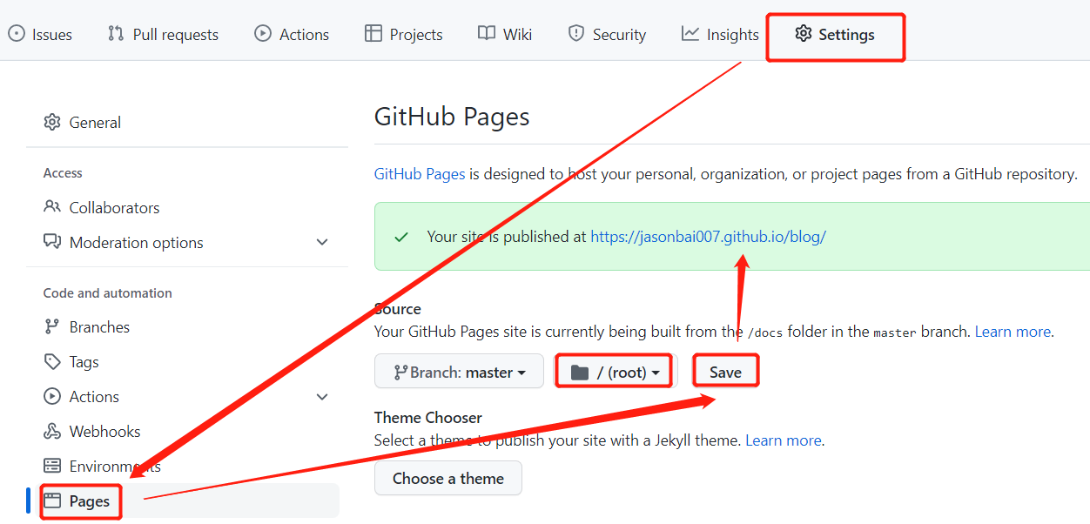
Task: Click the Projects table icon
Action: click(x=373, y=34)
